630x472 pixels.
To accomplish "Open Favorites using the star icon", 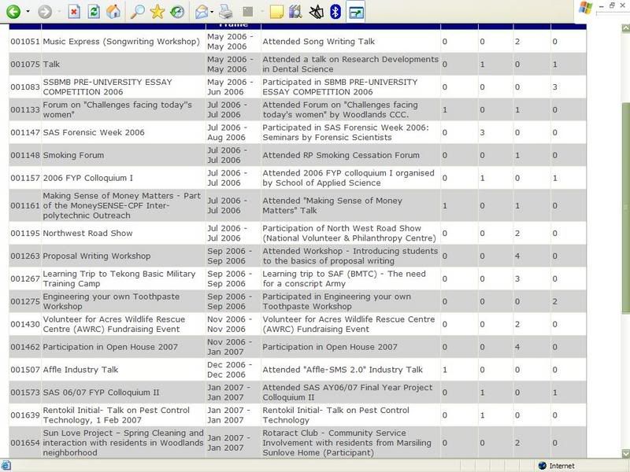I will point(157,12).
